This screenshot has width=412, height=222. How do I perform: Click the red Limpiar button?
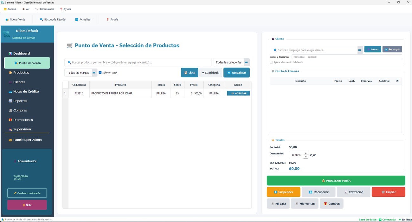tap(389, 192)
